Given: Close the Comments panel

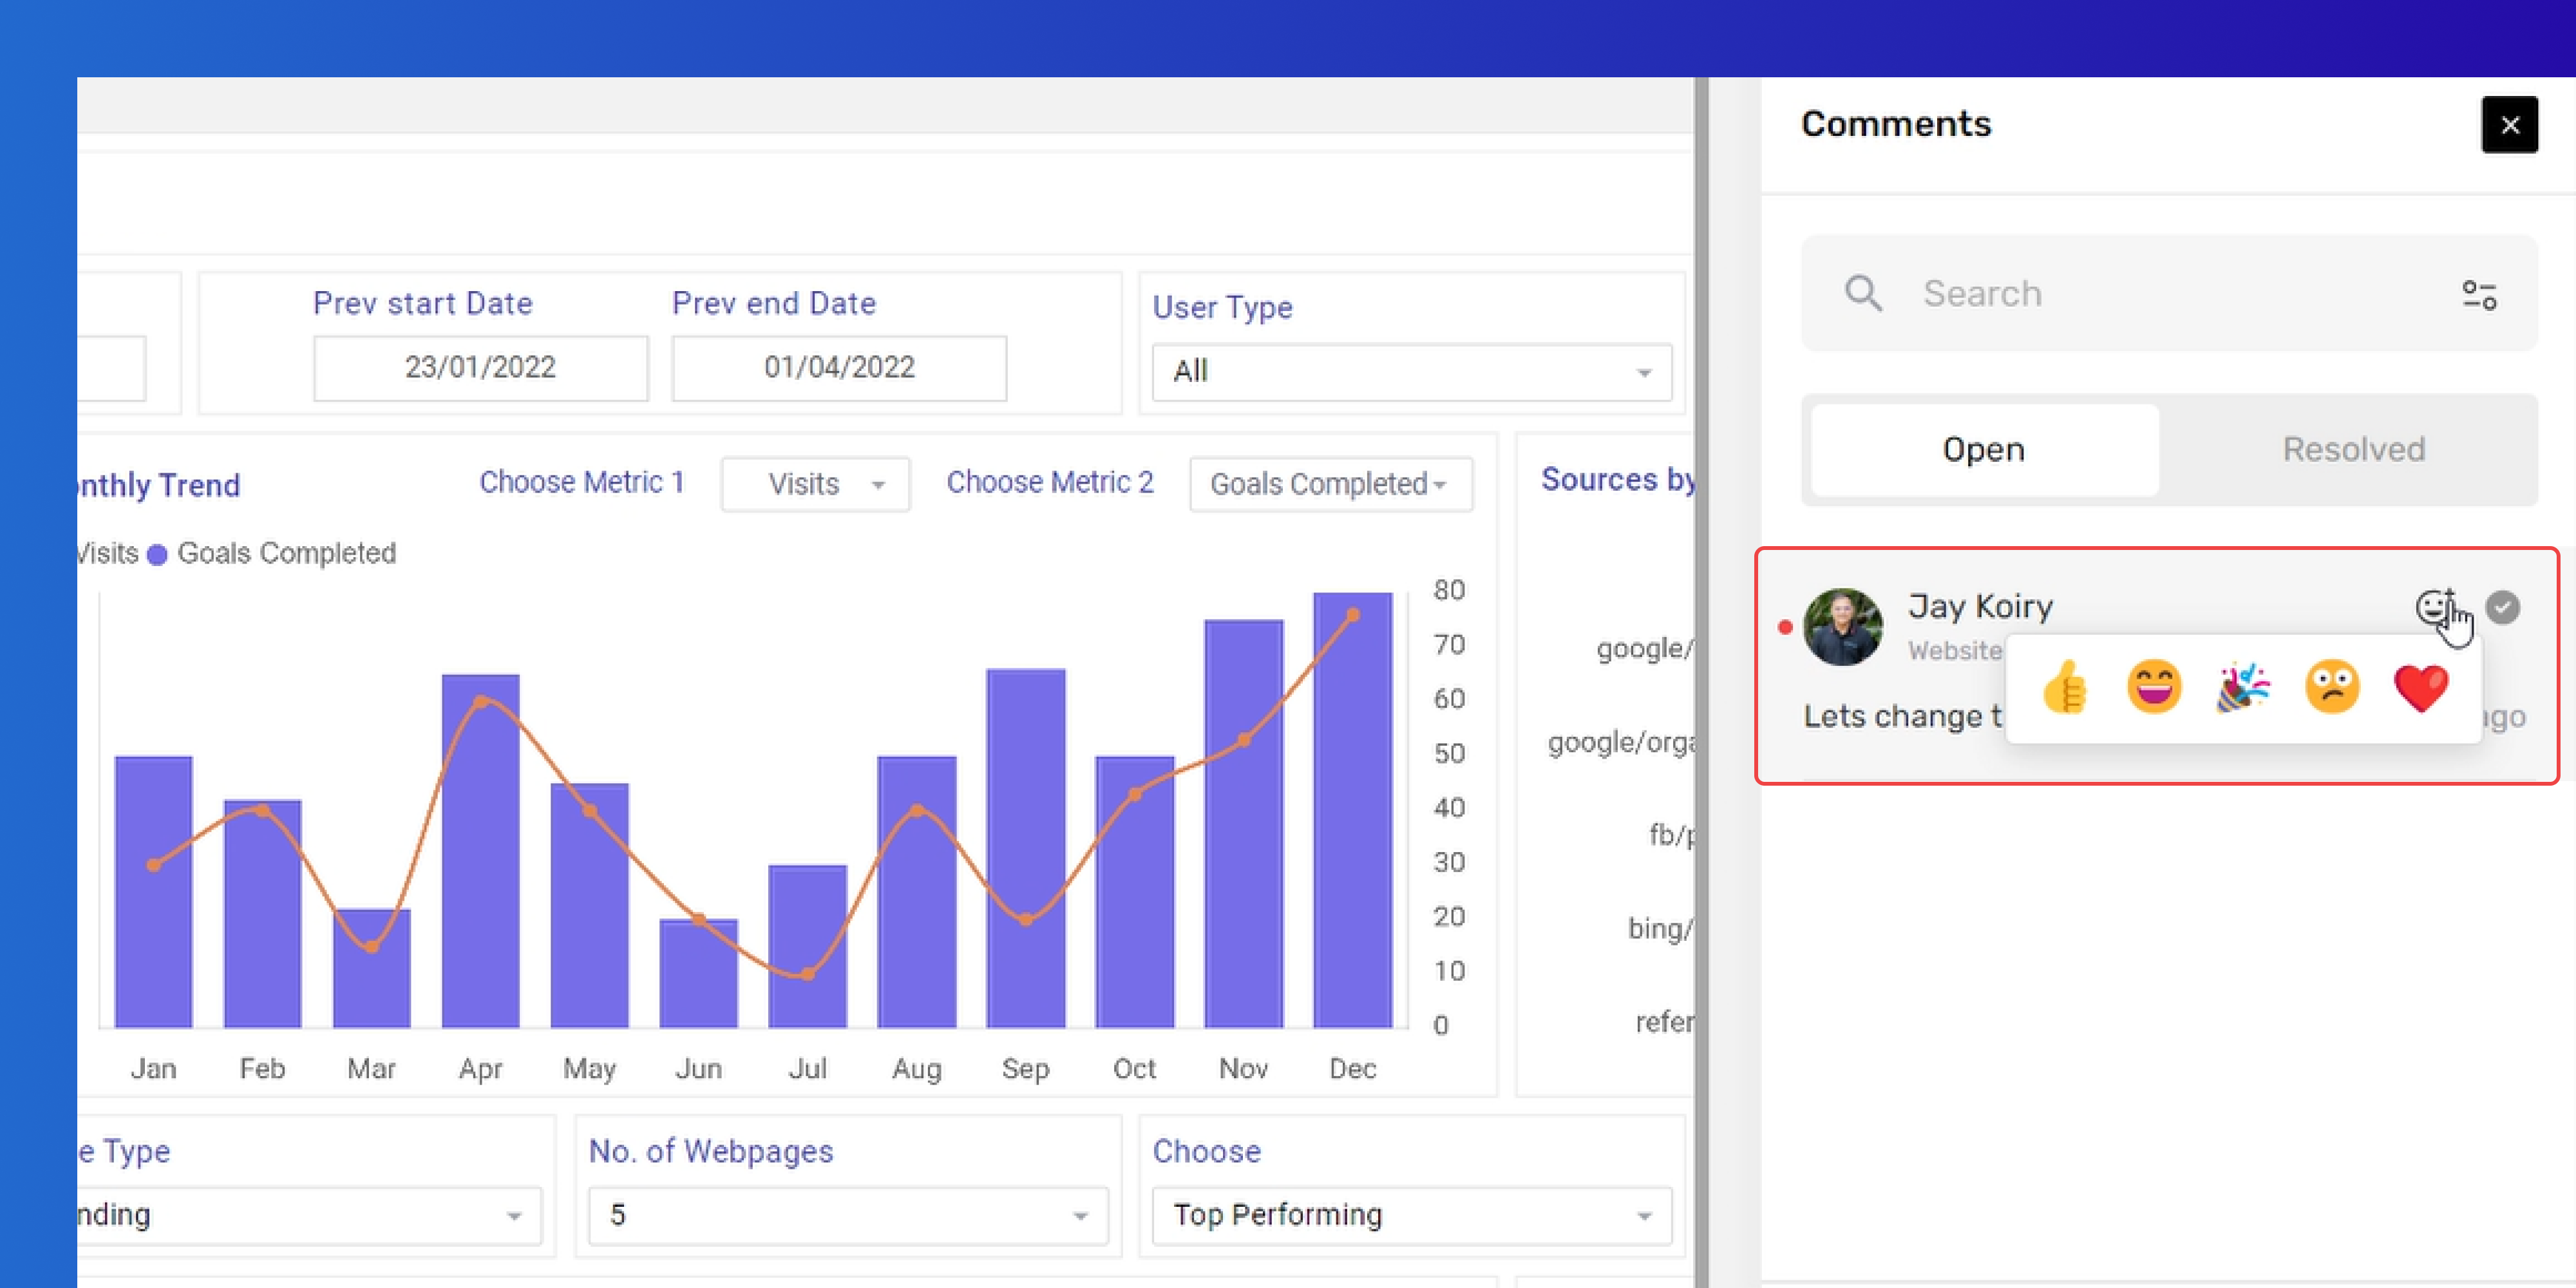Looking at the screenshot, I should (2509, 125).
